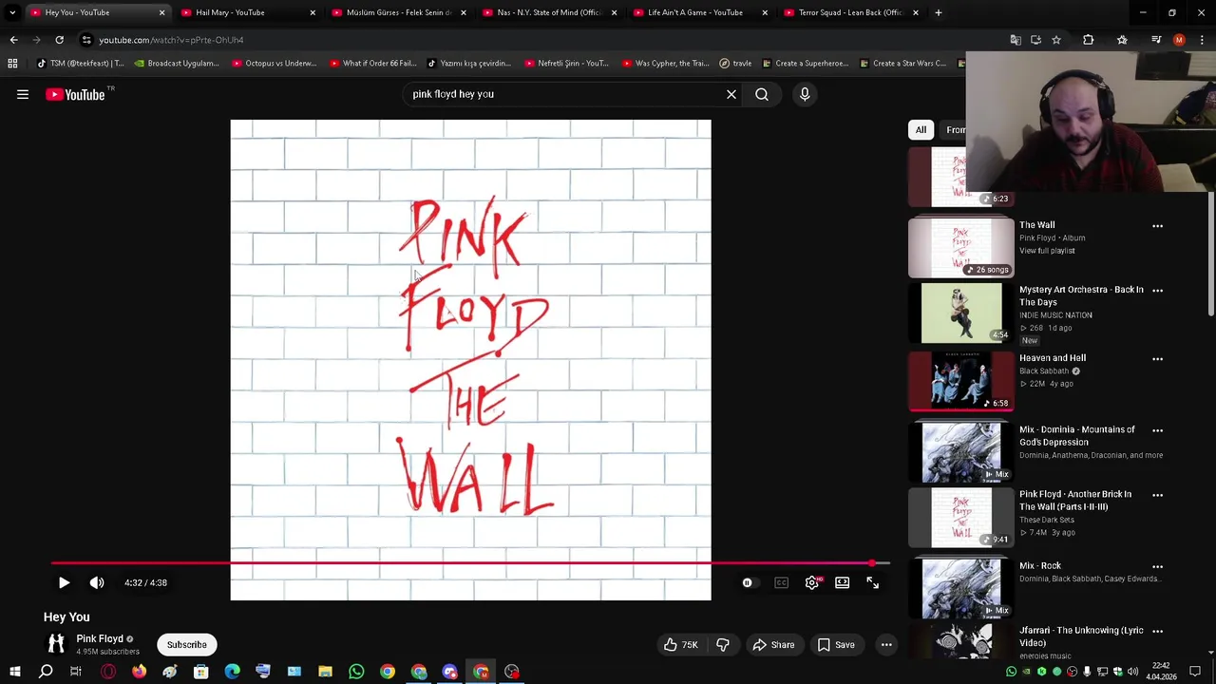Screen dimensions: 1216x684
Task: Open File Explorer from the taskbar
Action: tap(325, 672)
